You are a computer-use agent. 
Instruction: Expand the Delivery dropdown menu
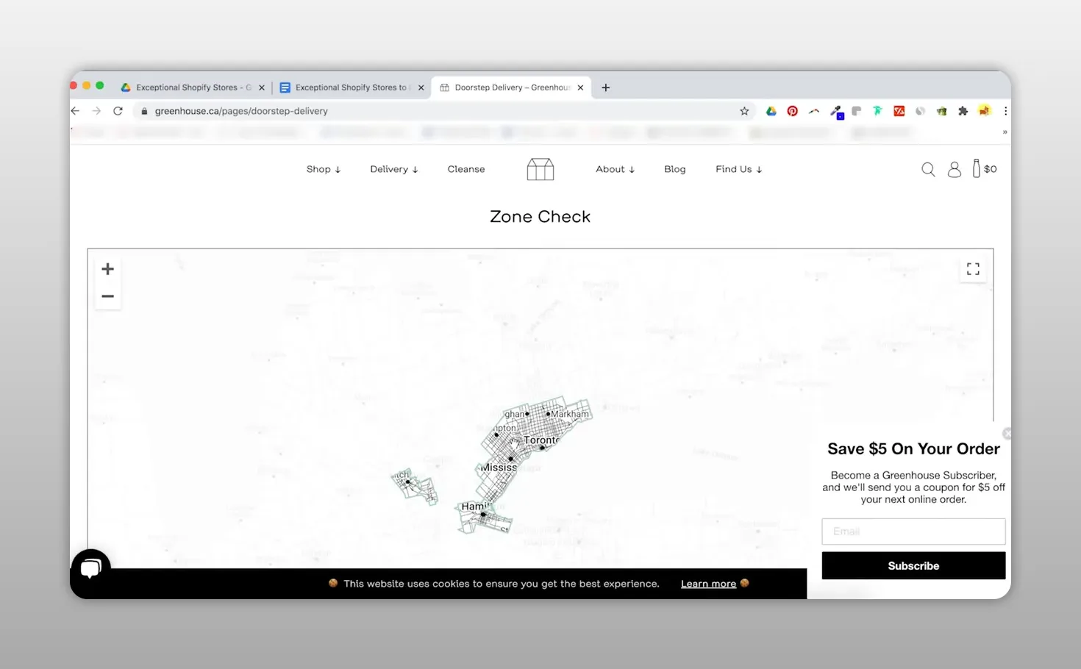(x=394, y=169)
